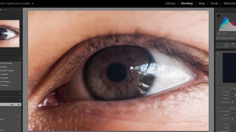Switch to the Develop module

pyautogui.click(x=187, y=3)
